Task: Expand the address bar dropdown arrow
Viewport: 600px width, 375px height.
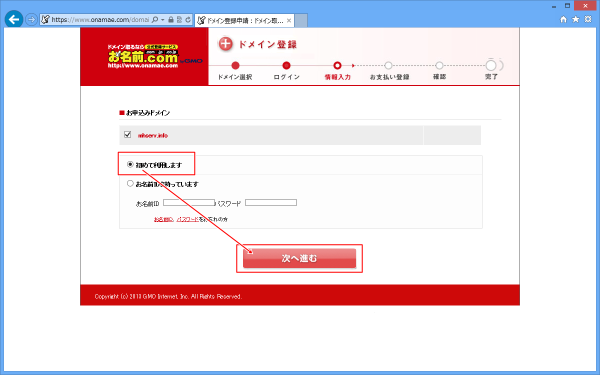Action: (x=162, y=20)
